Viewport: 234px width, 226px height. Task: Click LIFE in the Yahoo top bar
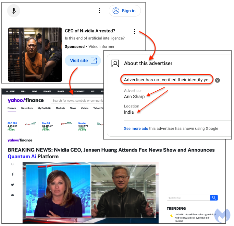point(93,91)
